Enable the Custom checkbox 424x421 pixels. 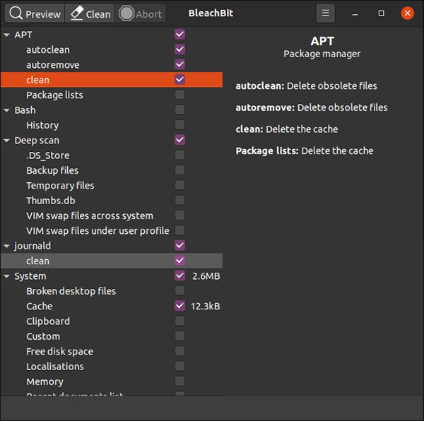(x=179, y=336)
